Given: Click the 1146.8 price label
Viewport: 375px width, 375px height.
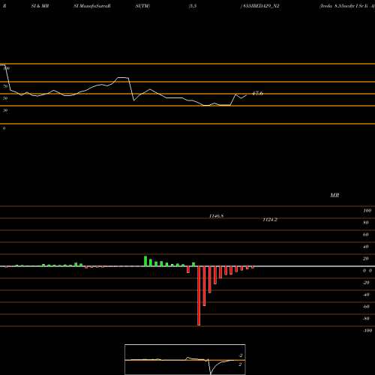Looking at the screenshot, I should pyautogui.click(x=216, y=216).
